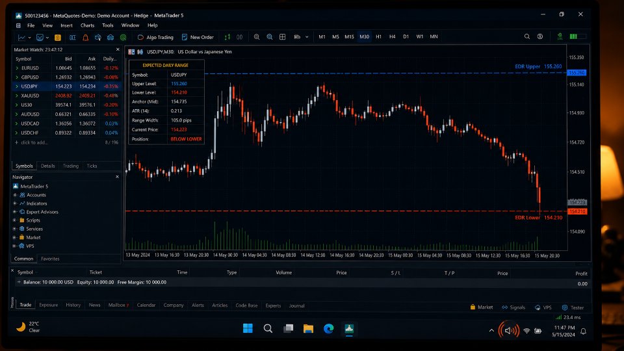Expand the Accounts node in Navigator
This screenshot has height=351, width=624.
[x=15, y=195]
